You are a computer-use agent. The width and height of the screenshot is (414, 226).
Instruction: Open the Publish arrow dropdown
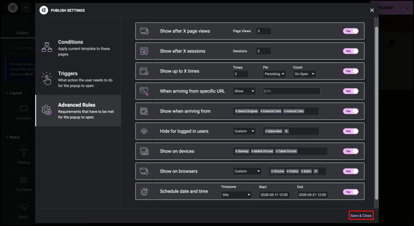(x=407, y=7)
